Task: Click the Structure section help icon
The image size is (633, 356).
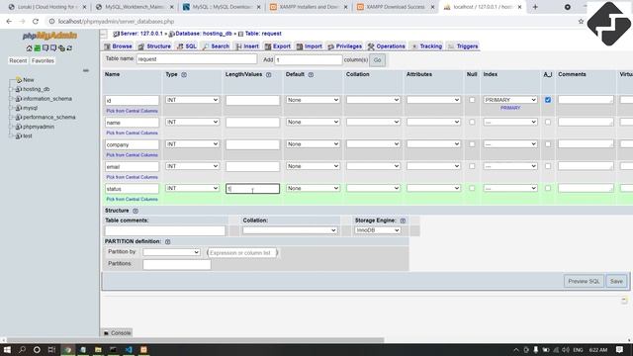Action: point(136,211)
